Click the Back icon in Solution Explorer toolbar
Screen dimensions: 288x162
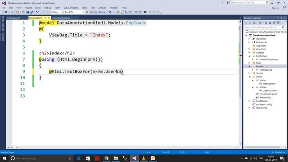[246, 23]
